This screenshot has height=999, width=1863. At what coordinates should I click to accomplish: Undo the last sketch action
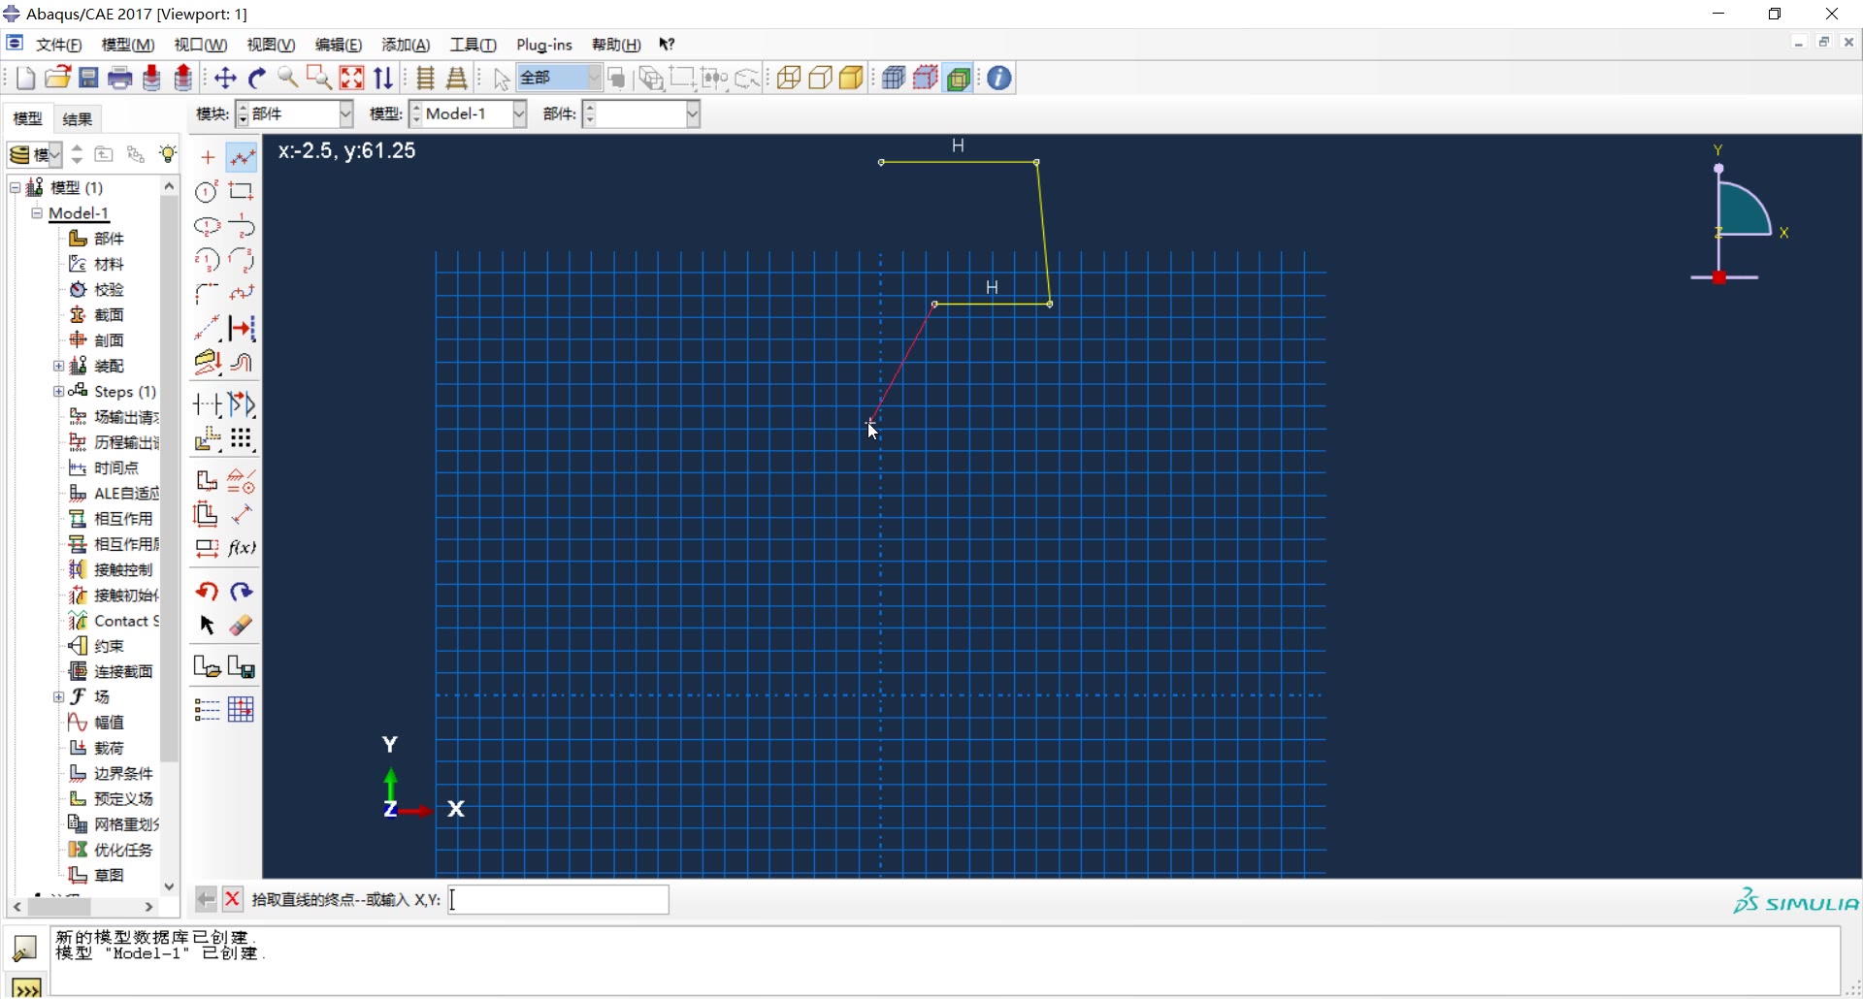208,591
